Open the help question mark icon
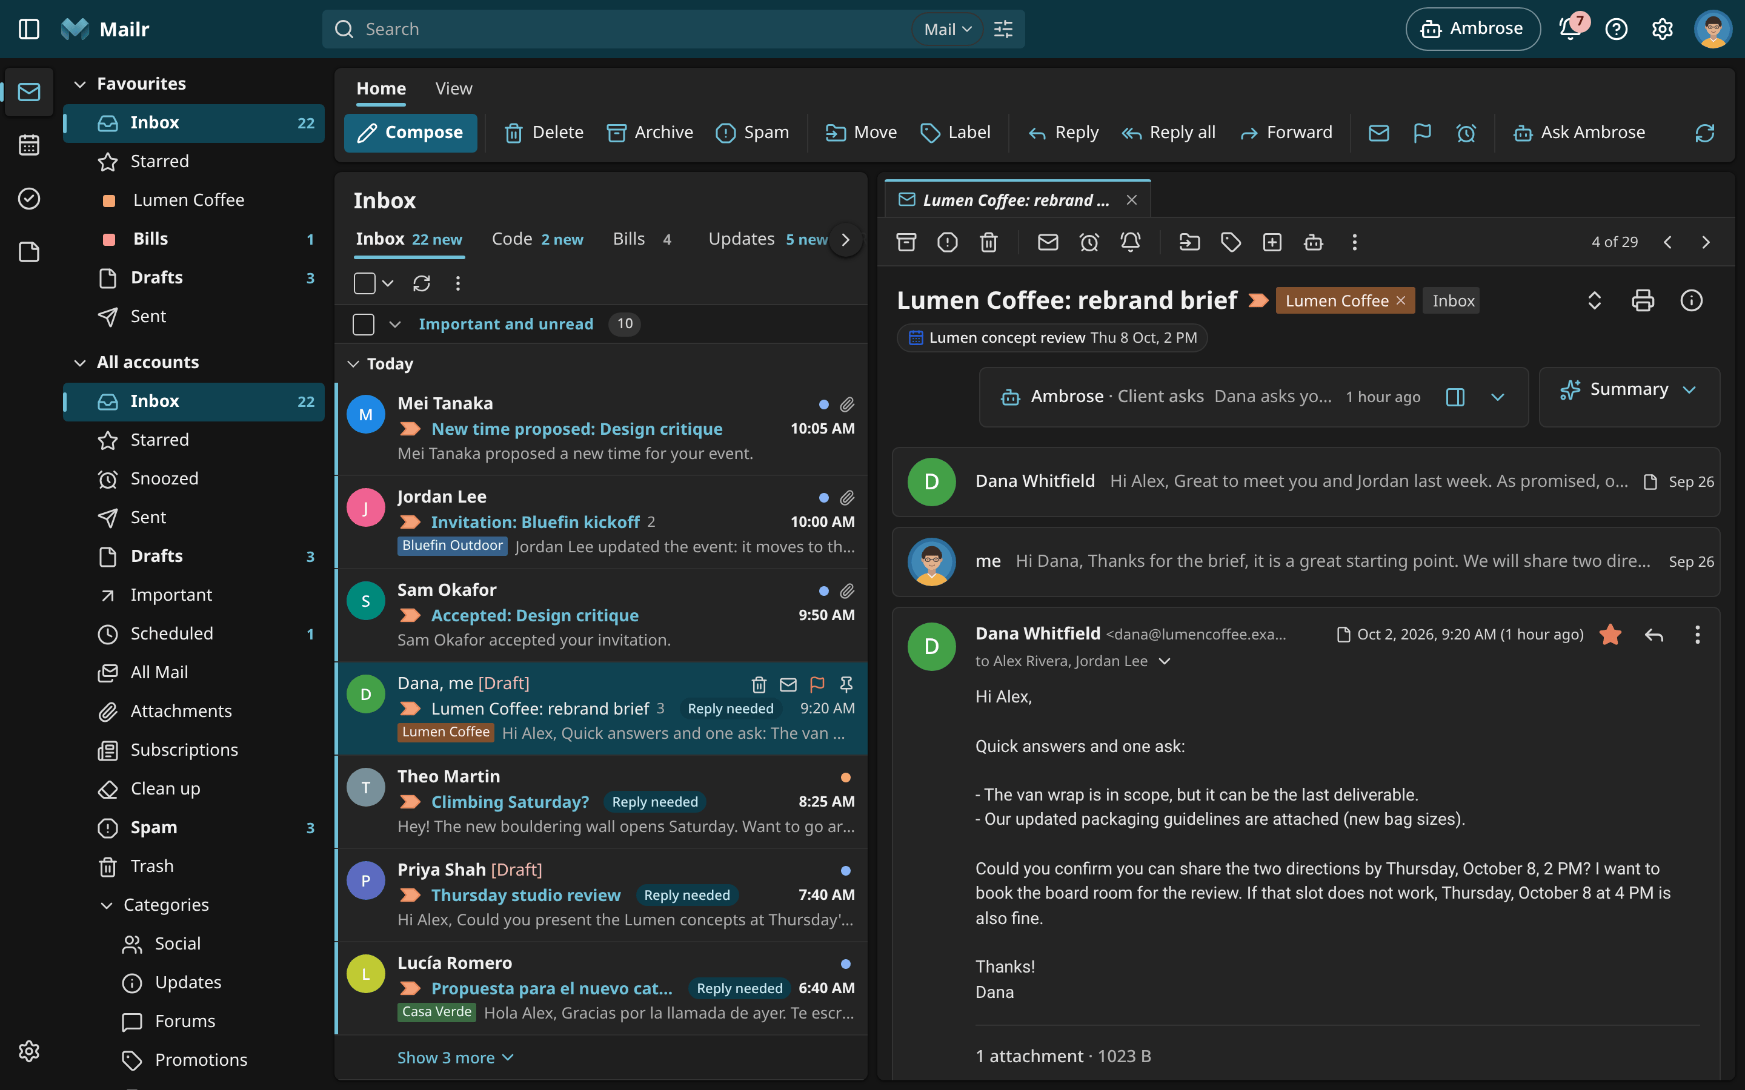The width and height of the screenshot is (1745, 1090). tap(1617, 29)
